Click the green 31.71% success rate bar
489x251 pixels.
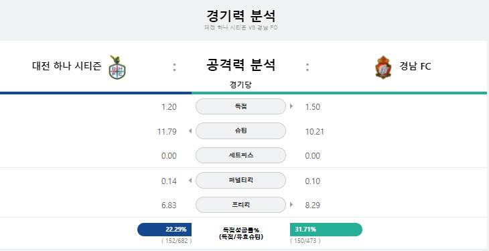coord(326,230)
